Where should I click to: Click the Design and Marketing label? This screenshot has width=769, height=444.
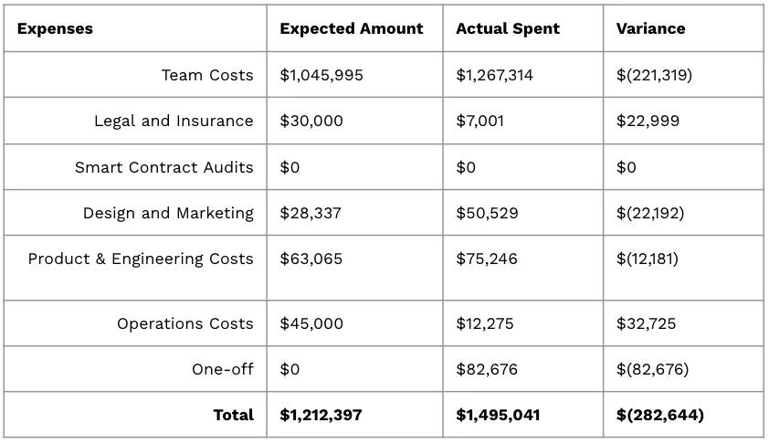[x=168, y=213]
